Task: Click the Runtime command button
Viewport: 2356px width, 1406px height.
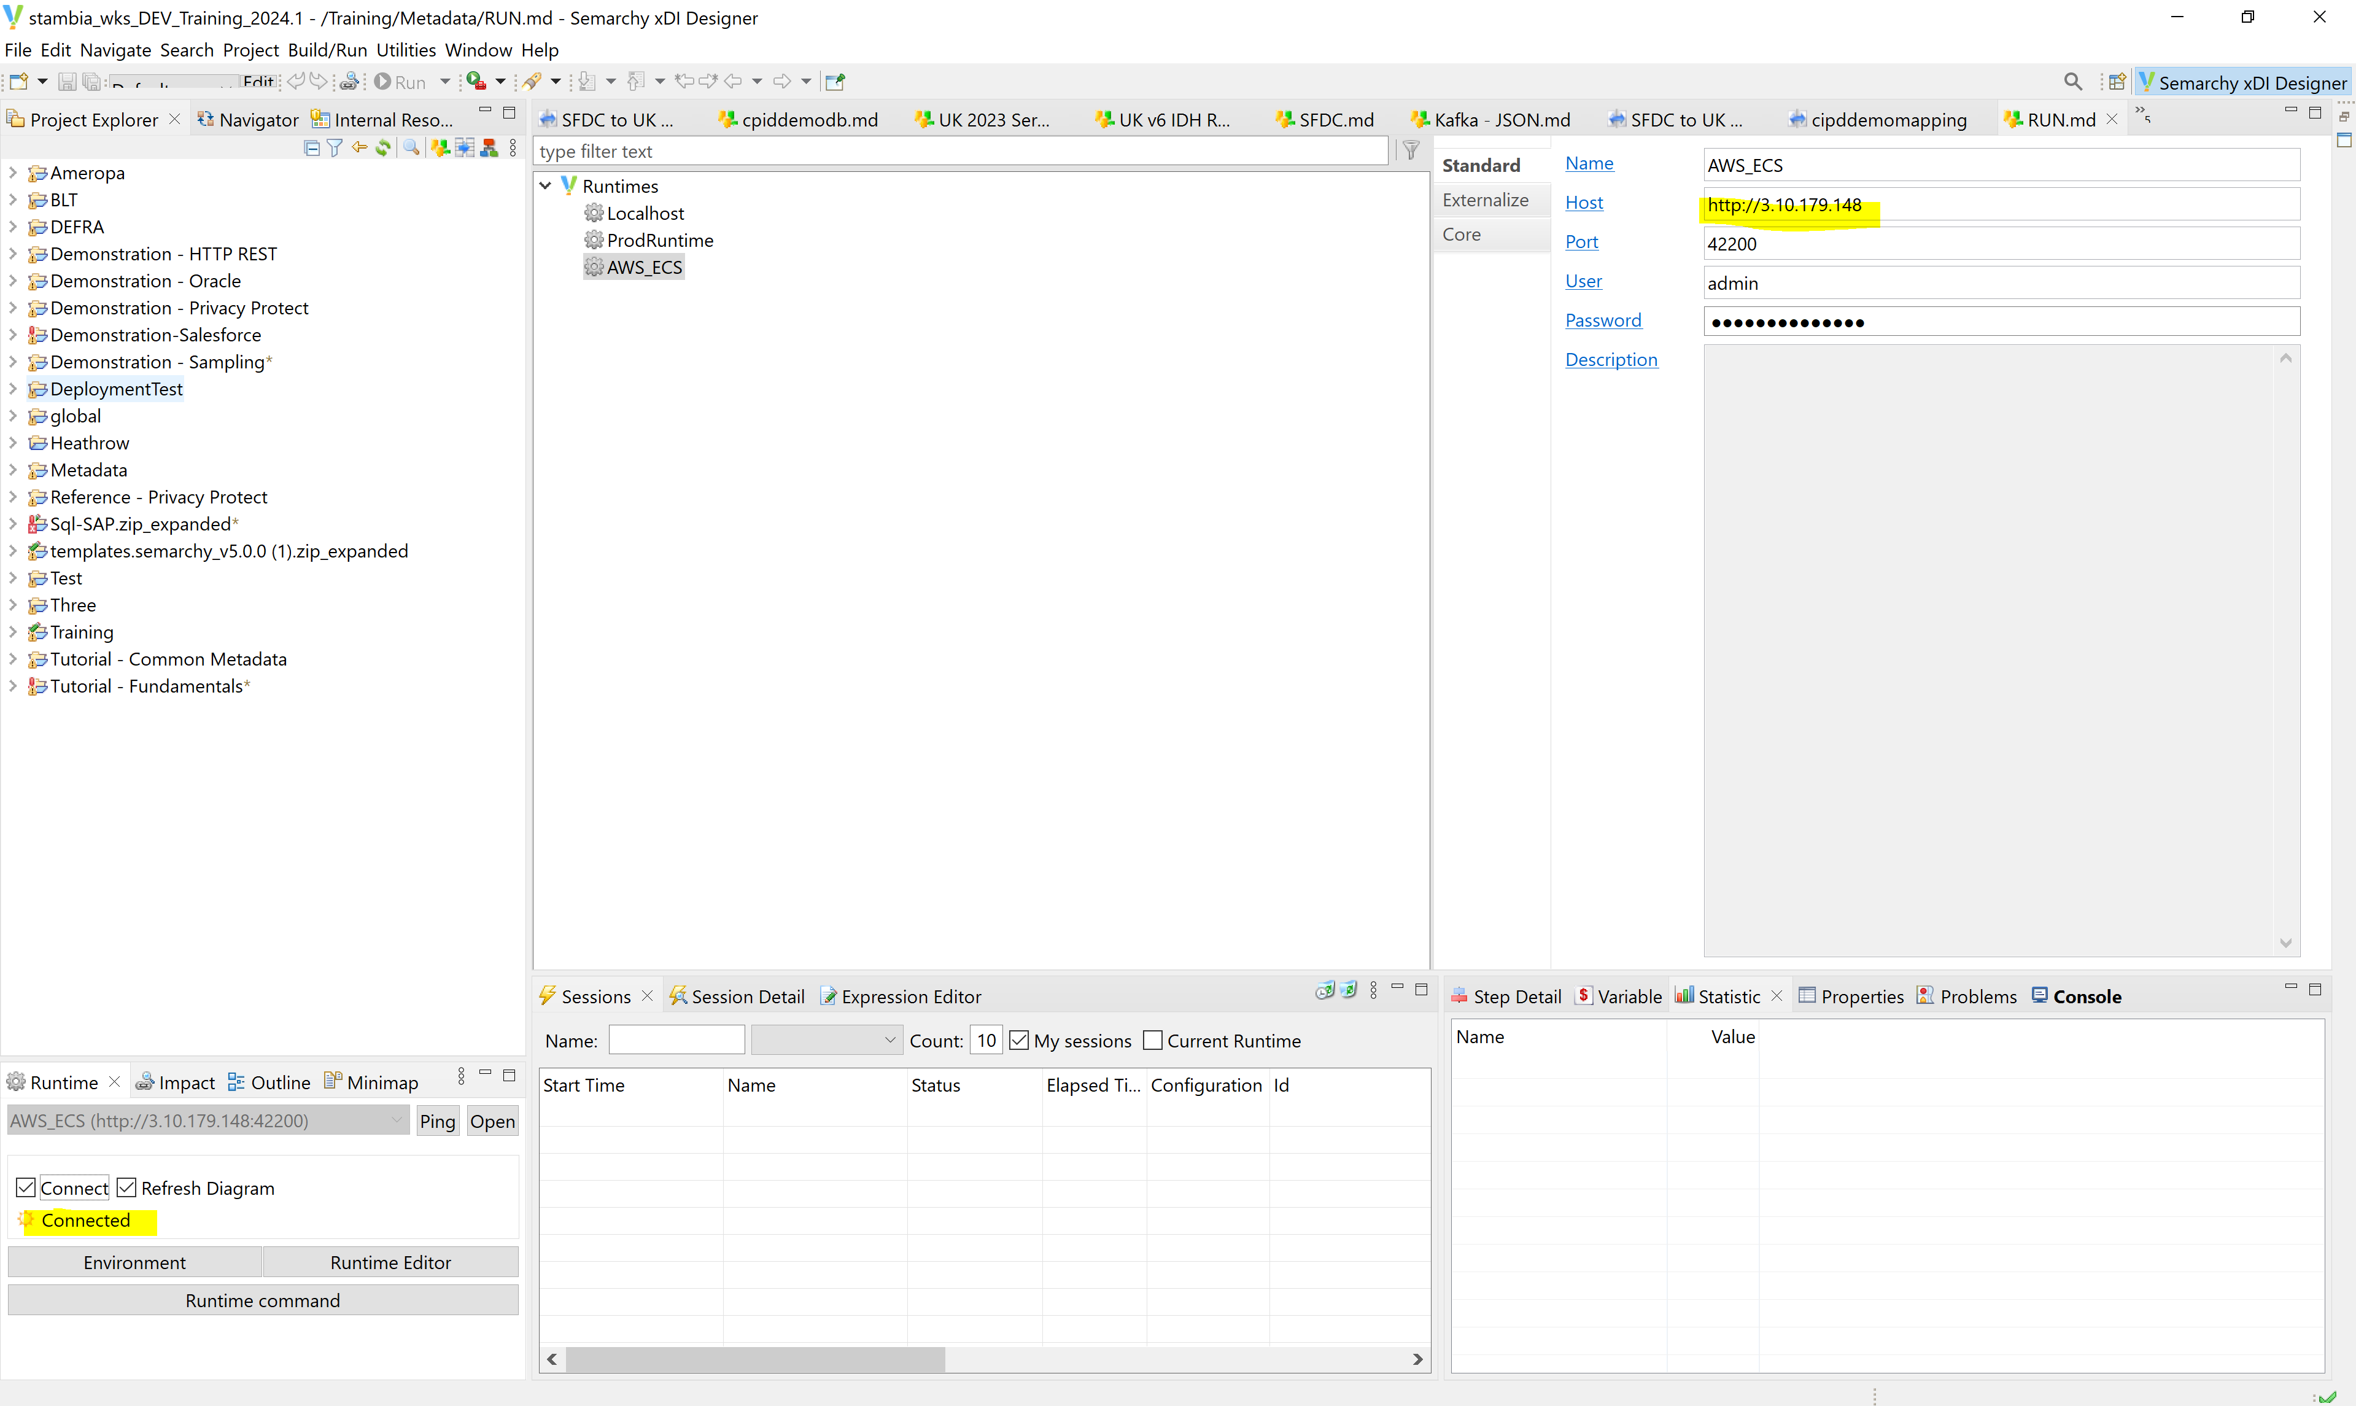Action: tap(262, 1301)
